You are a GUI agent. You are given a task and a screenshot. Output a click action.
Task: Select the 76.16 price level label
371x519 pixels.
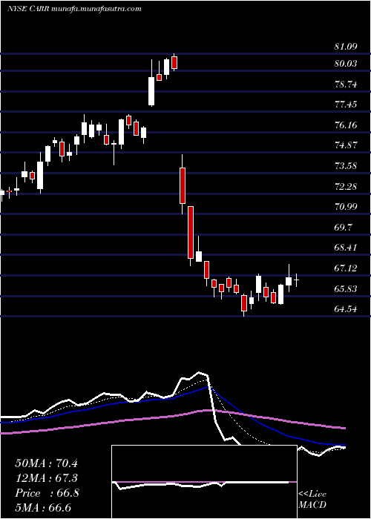tap(346, 125)
